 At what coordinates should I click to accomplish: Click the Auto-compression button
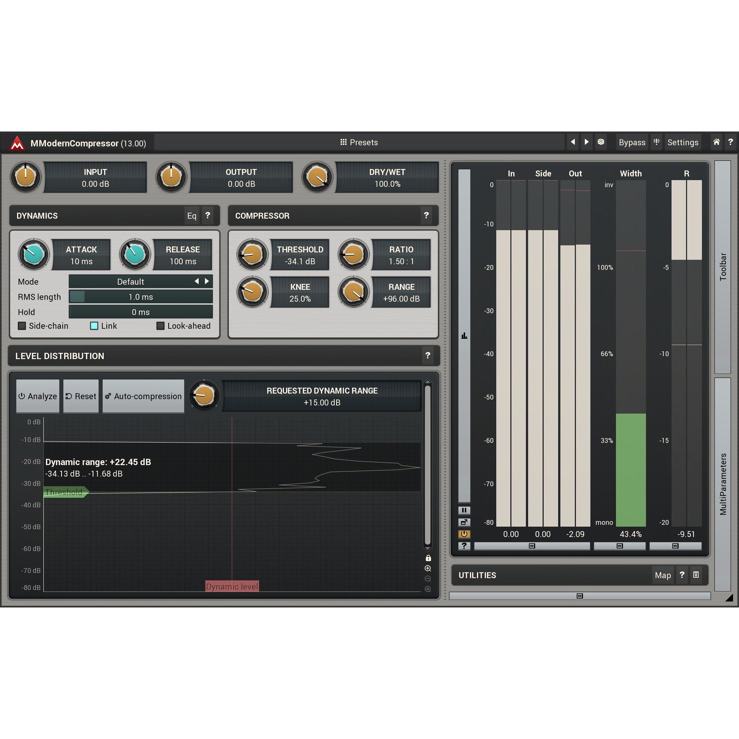144,396
